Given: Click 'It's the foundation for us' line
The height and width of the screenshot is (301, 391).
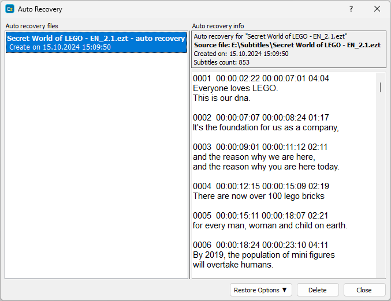Looking at the screenshot, I should pos(265,127).
